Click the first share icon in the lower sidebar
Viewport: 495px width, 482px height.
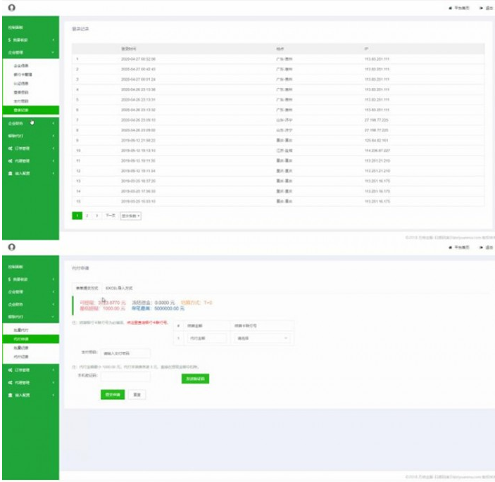[10, 369]
